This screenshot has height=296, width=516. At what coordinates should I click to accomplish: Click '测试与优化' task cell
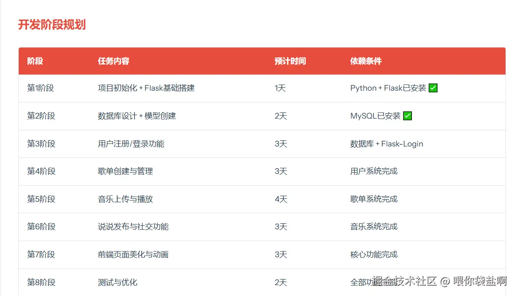coord(118,282)
